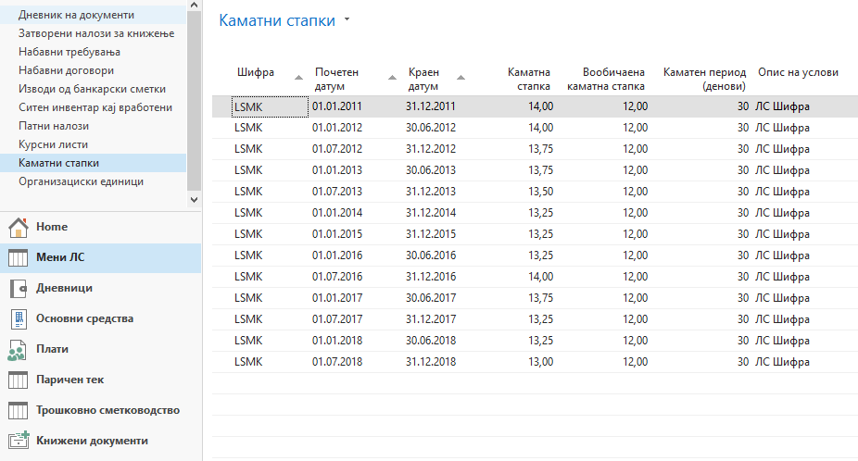
Task: Click the Вообичаена каматна стапка column header
Action: pos(606,80)
